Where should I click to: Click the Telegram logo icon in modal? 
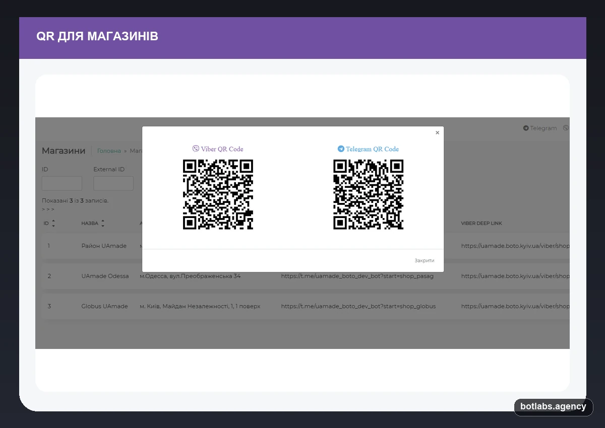341,149
